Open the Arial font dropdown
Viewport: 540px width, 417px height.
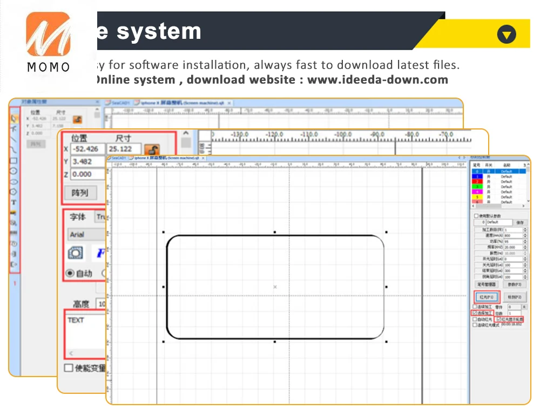coord(86,235)
